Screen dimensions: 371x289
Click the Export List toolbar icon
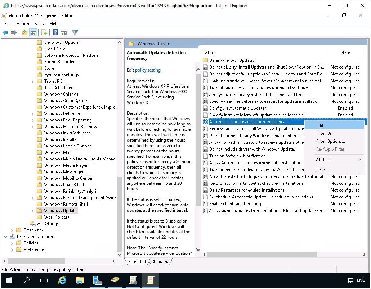pos(44,33)
